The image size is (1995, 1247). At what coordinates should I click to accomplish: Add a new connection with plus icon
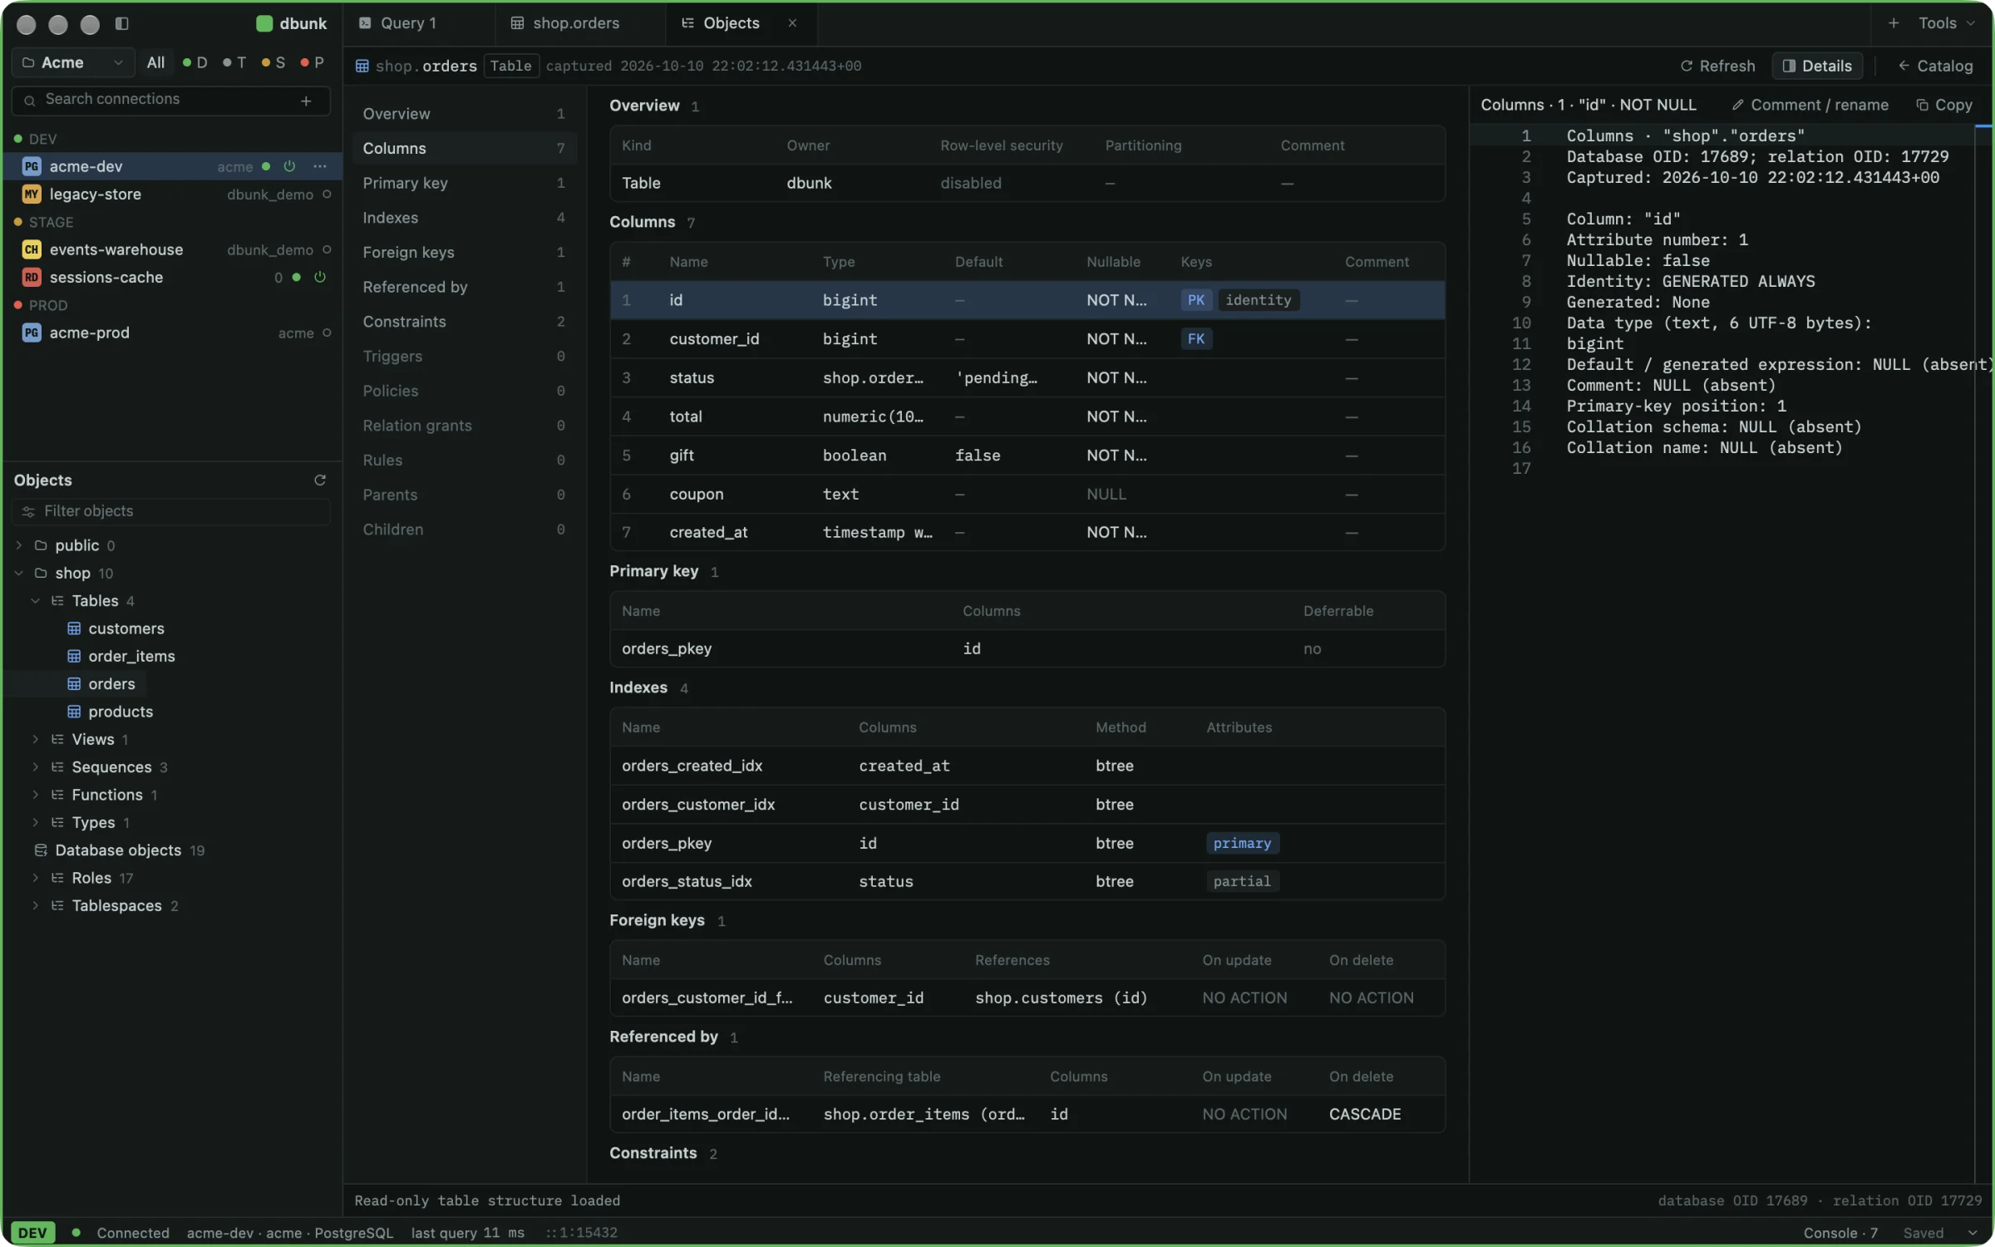coord(306,101)
